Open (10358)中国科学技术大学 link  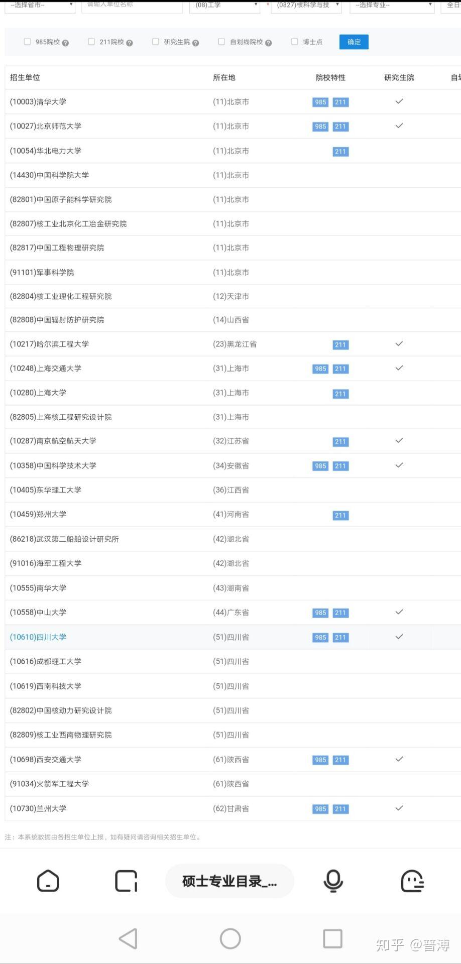point(53,466)
